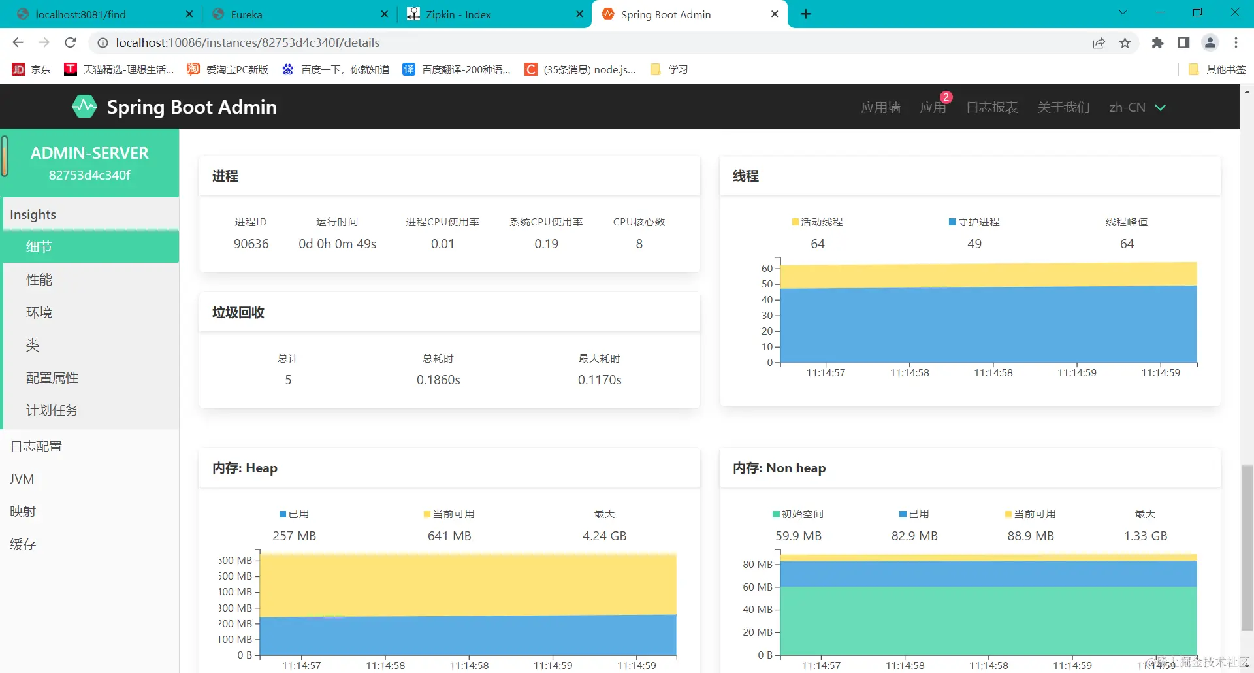Select 类 in the sidebar
Image resolution: width=1254 pixels, height=673 pixels.
click(x=91, y=345)
